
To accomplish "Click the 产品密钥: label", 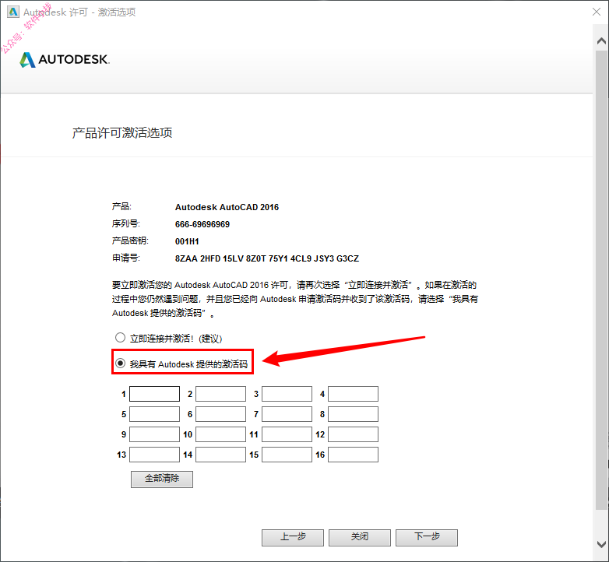I will click(130, 241).
